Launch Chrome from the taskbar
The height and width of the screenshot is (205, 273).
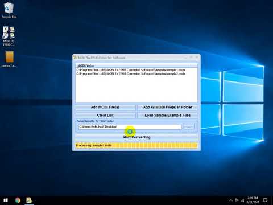[x=18, y=200]
